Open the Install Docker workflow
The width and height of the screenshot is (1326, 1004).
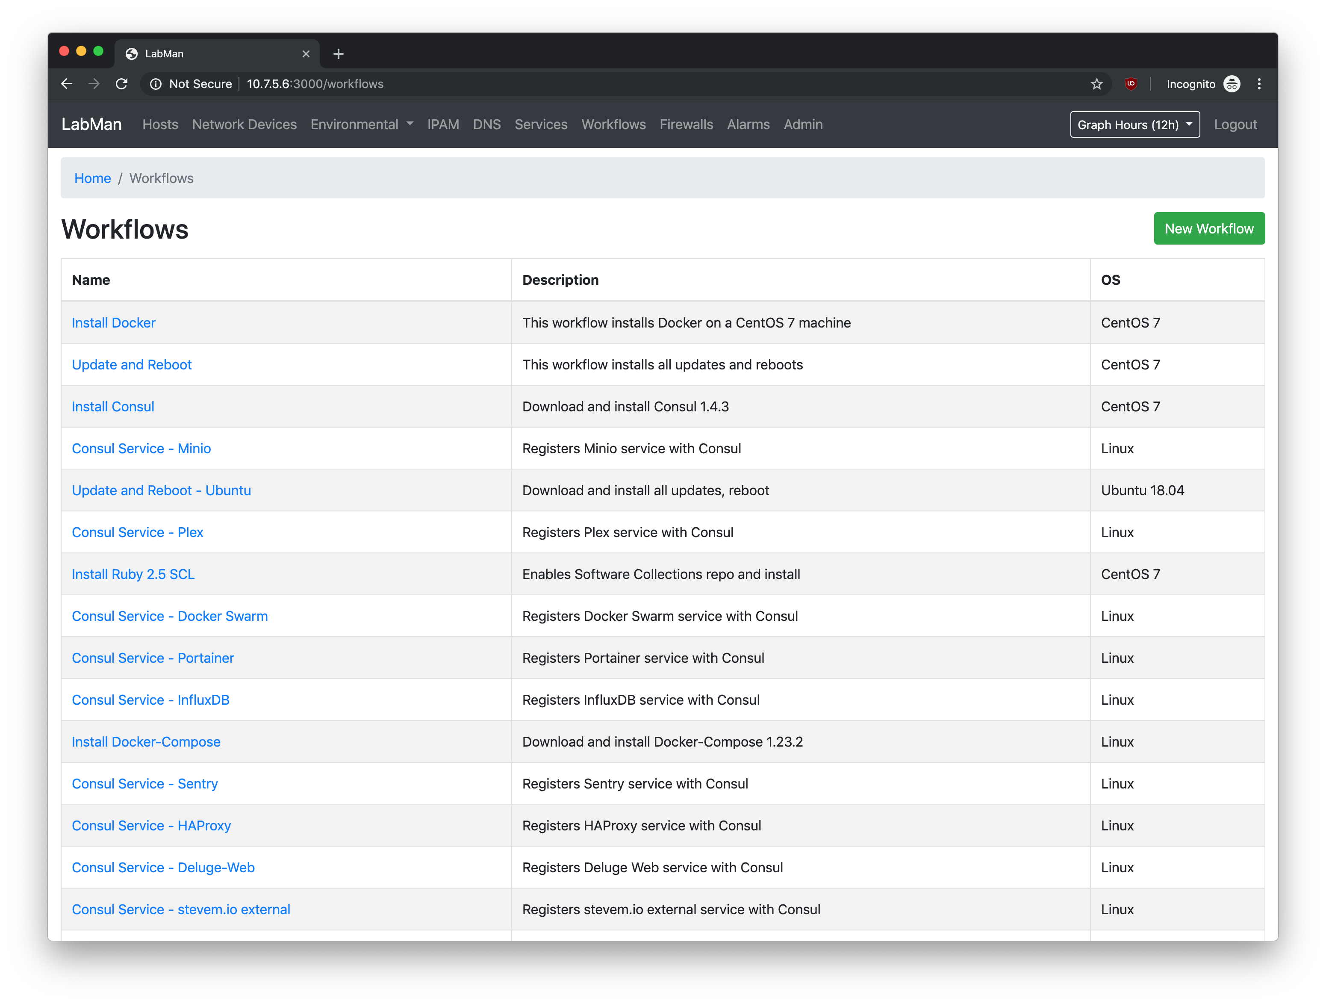coord(113,323)
